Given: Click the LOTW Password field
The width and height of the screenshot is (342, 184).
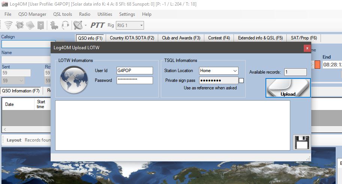Looking at the screenshot, I should (x=135, y=80).
